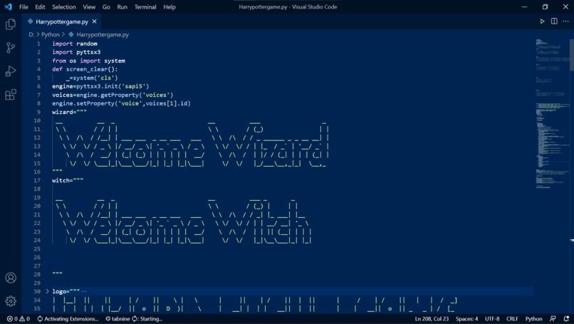
Task: Expand the folded logo block
Action: [x=47, y=291]
